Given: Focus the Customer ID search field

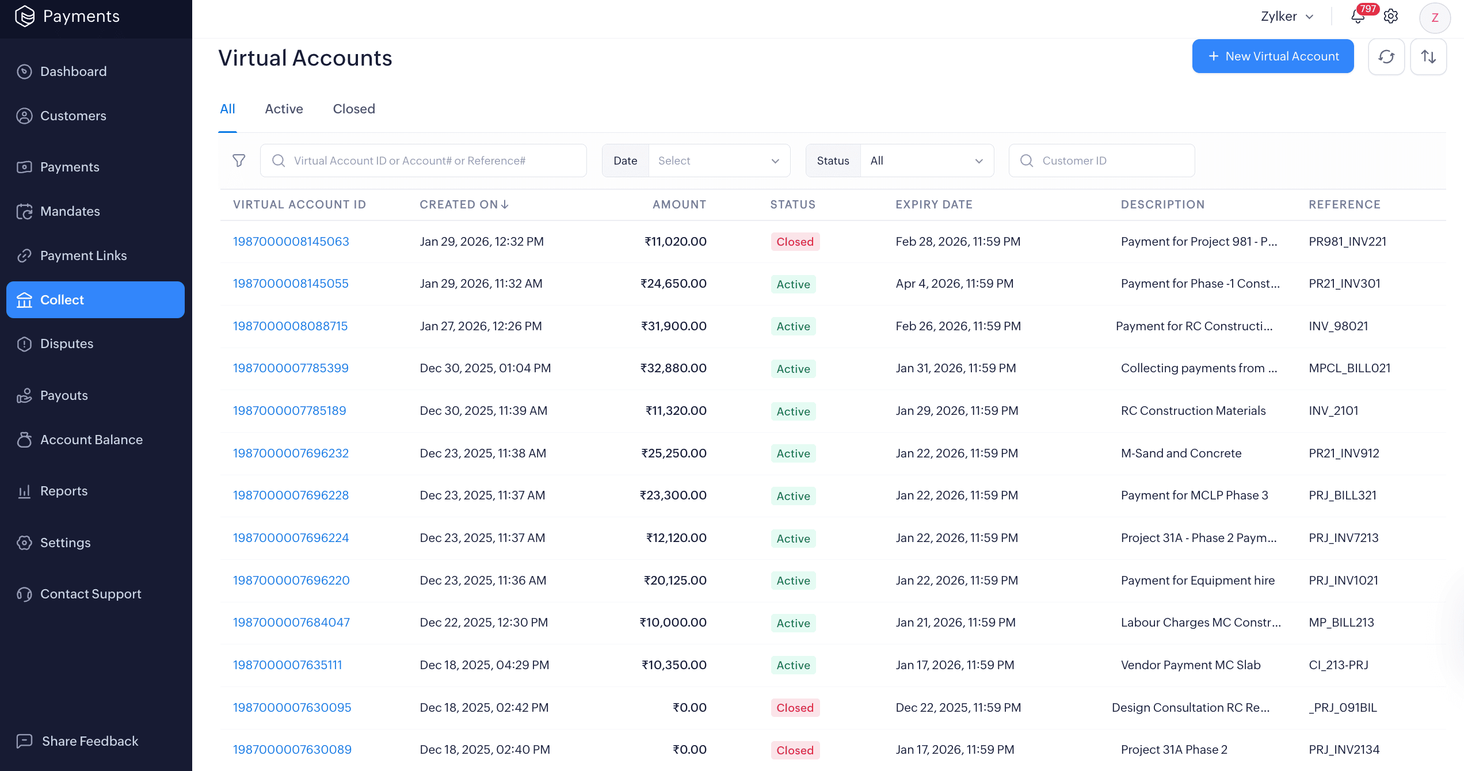Looking at the screenshot, I should click(x=1111, y=161).
